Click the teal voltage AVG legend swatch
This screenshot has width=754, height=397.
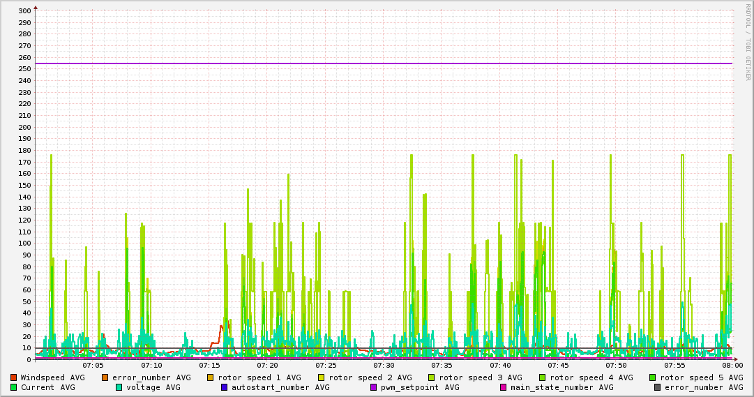coord(119,387)
